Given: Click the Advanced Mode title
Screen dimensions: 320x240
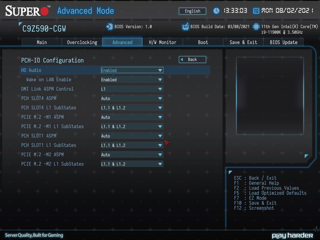Looking at the screenshot, I should point(86,11).
